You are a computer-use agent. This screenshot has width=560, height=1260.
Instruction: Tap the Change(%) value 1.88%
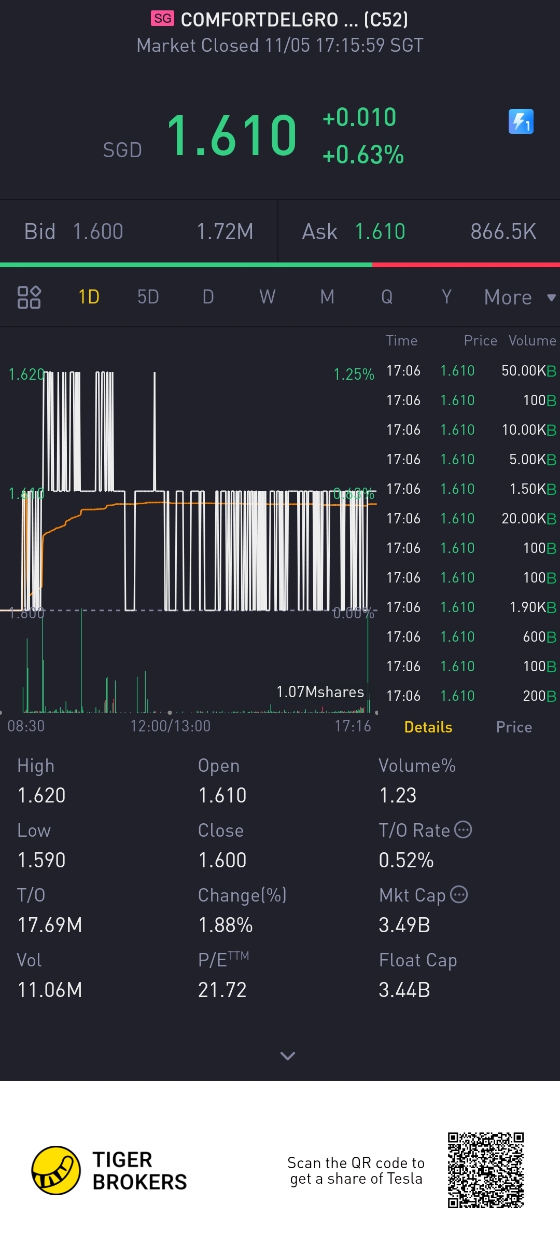pos(226,925)
